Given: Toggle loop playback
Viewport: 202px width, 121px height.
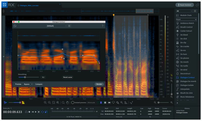Looking at the screenshot, I should point(42,112).
